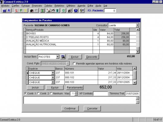The height and width of the screenshot is (122, 163).
Task: Click the Excluir button beside Desconto
Action: [x=75, y=57]
